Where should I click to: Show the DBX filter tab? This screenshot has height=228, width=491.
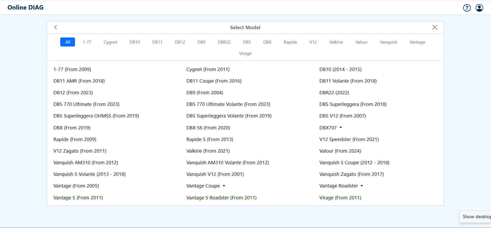(x=267, y=42)
